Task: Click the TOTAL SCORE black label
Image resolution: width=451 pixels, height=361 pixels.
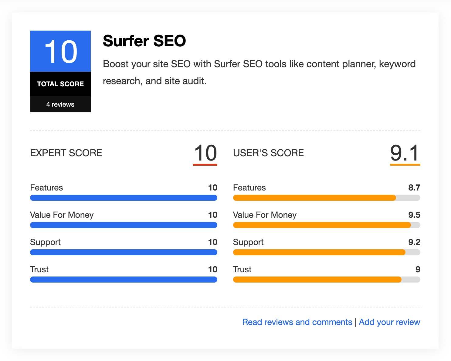Action: pos(60,84)
